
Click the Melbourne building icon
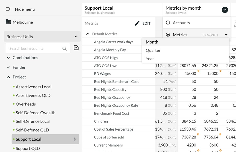[x=8, y=22]
